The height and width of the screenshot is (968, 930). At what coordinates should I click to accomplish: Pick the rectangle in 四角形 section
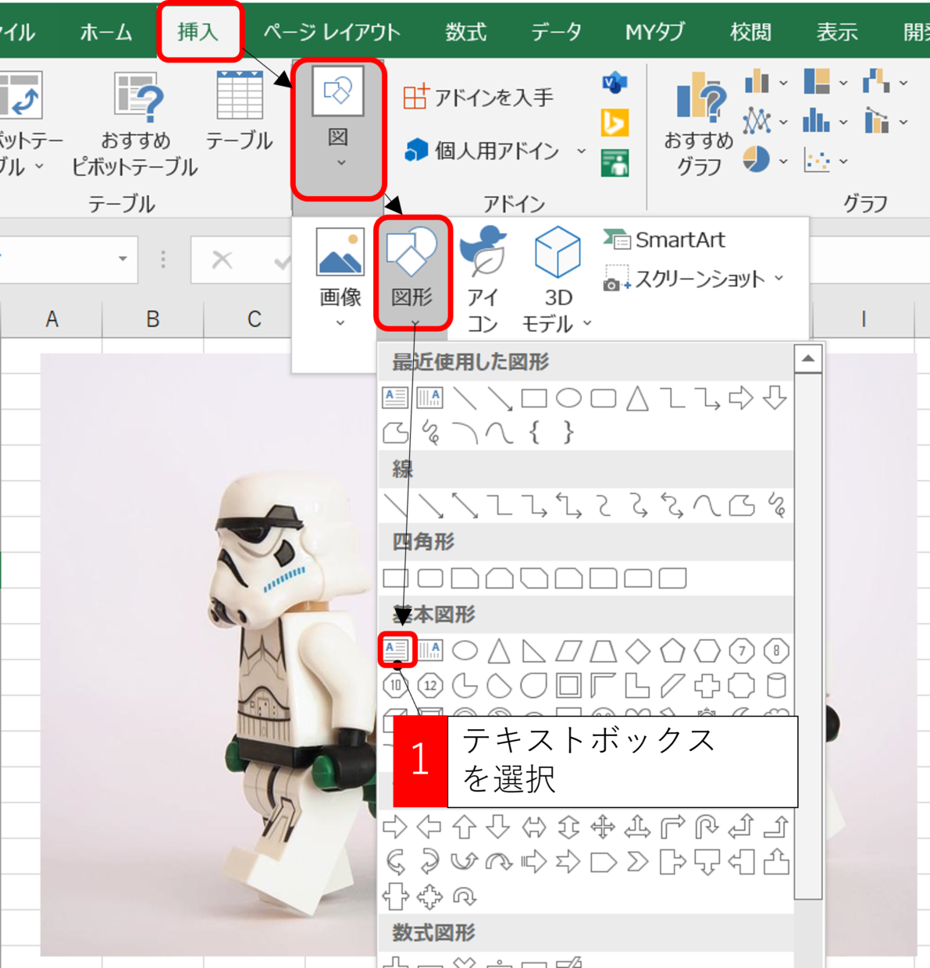click(x=396, y=578)
